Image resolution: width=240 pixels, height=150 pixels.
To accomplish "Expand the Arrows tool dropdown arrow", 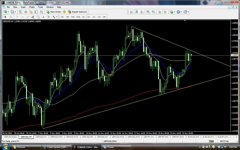I will (x=56, y=17).
